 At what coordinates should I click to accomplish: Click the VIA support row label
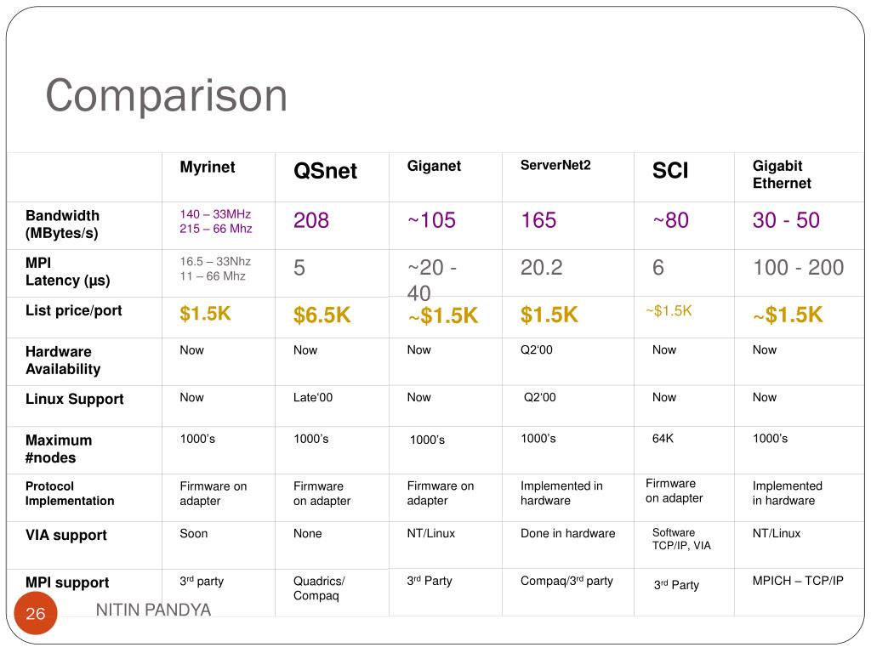point(66,536)
